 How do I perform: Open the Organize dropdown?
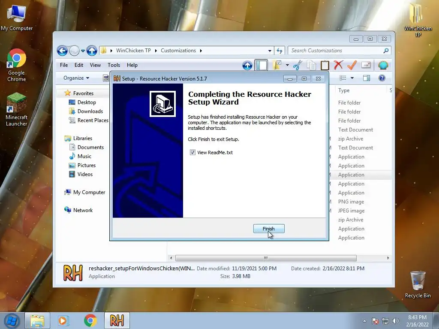[x=76, y=78]
